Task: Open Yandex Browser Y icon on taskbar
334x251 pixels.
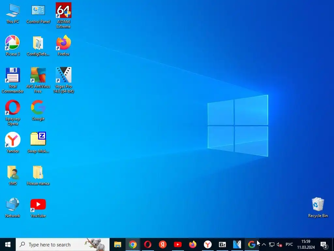Action: [207, 244]
